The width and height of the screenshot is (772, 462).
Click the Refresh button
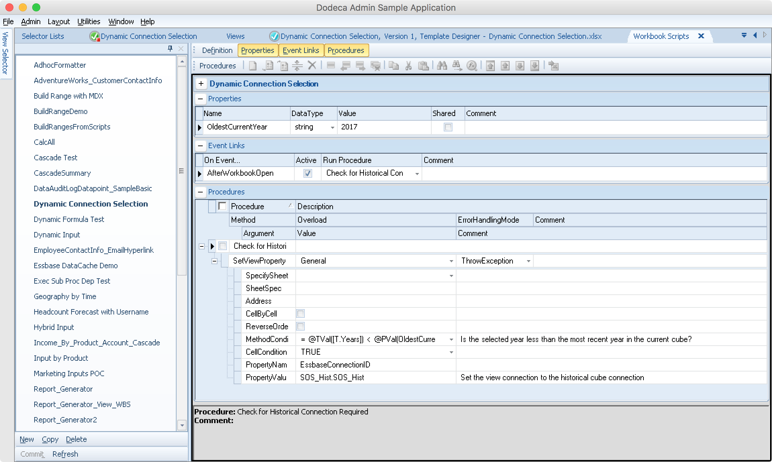(65, 454)
